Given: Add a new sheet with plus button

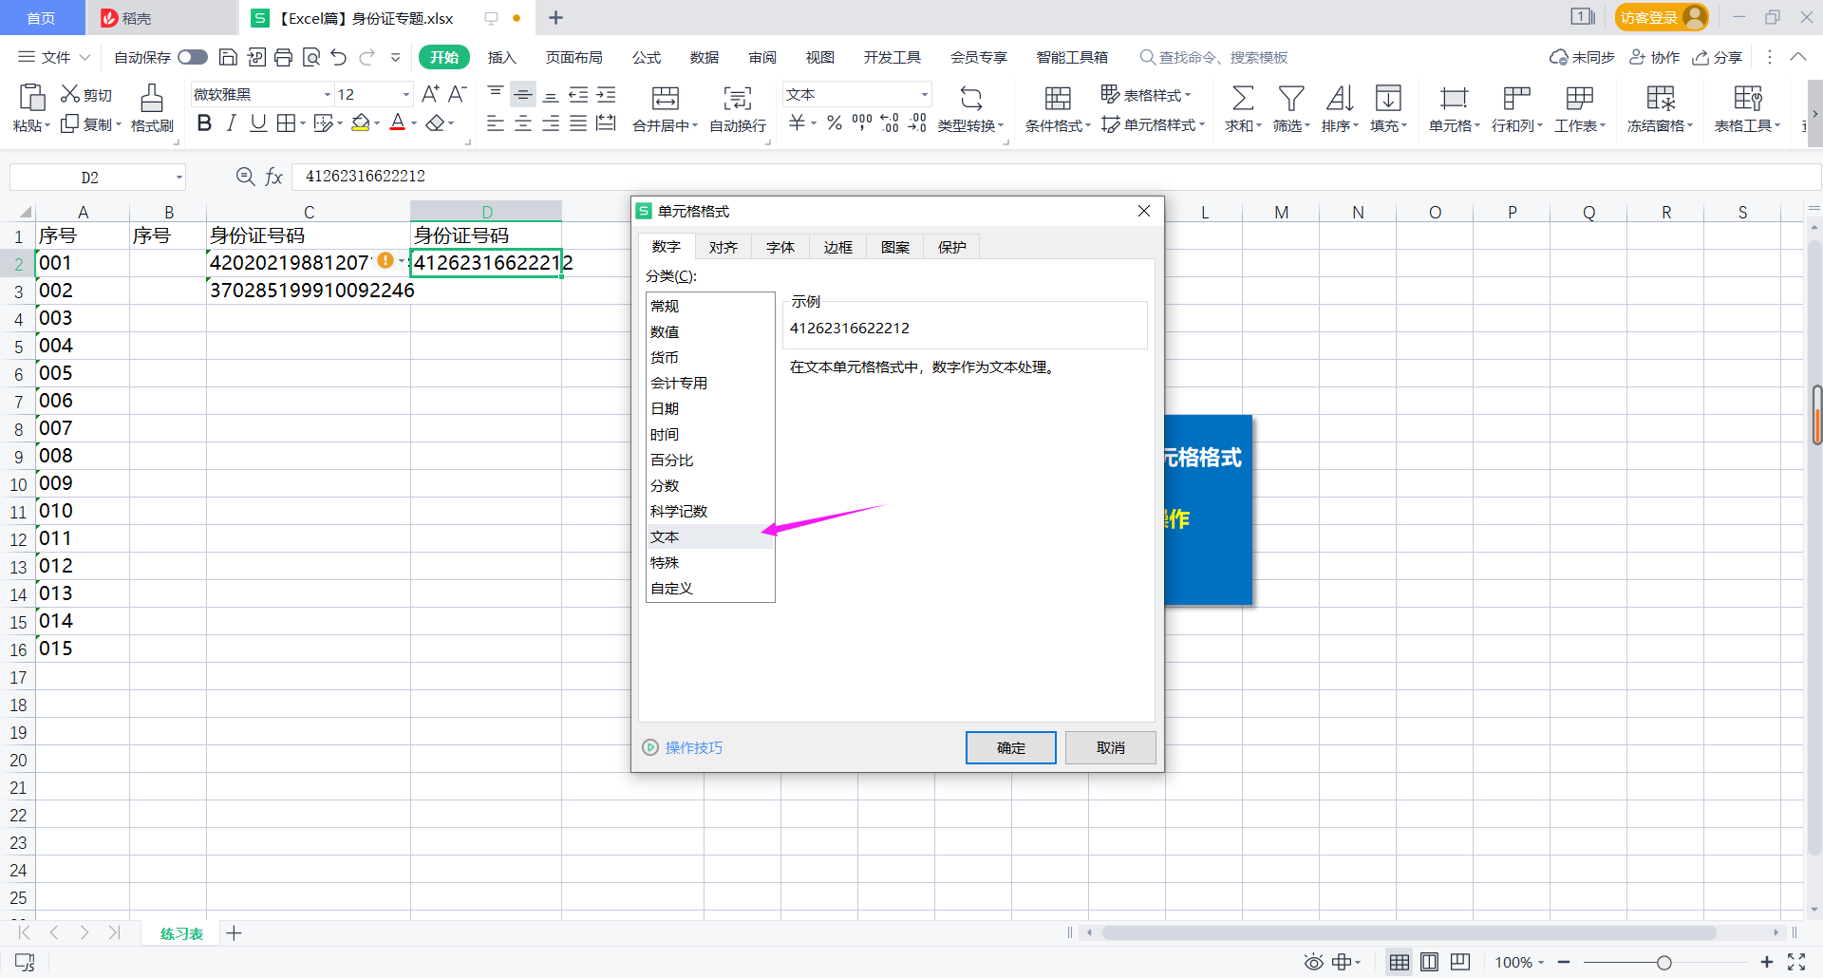Looking at the screenshot, I should [235, 933].
